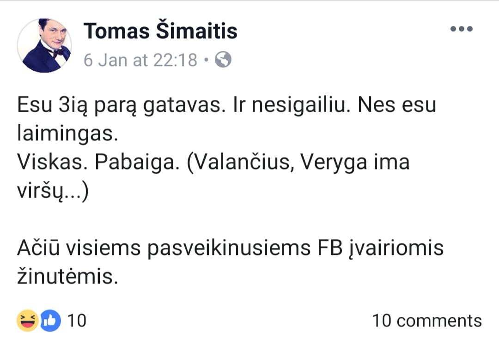This screenshot has width=499, height=351.
Task: Click the globe public privacy icon
Action: [223, 60]
